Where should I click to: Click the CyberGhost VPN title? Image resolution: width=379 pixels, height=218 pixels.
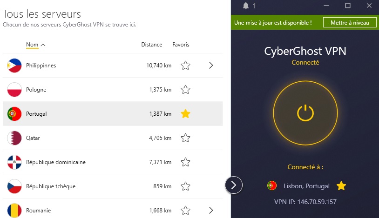(305, 51)
